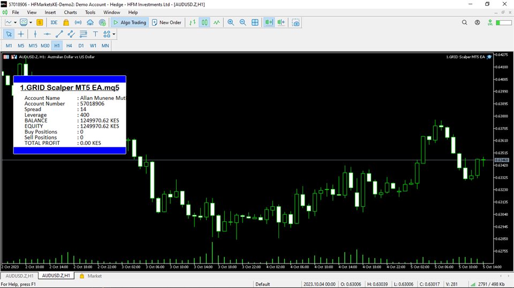Open the VPS cloud hosting icon
The height and width of the screenshot is (288, 514).
click(x=90, y=22)
